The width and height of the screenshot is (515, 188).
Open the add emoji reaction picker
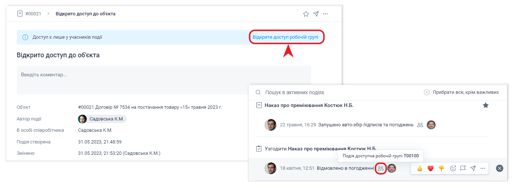pos(453,168)
